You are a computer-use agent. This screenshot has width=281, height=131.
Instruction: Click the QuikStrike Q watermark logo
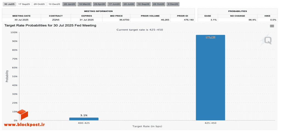[267, 40]
